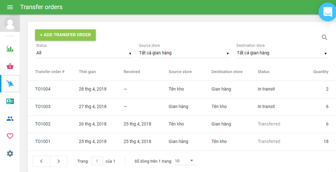This screenshot has width=336, height=172.
Task: Click the search magnifier icon
Action: 324,37
